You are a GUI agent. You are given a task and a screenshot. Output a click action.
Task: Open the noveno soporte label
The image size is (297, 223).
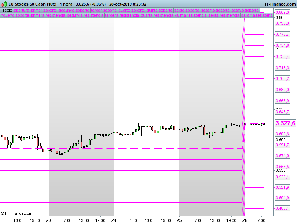tap(15, 15)
